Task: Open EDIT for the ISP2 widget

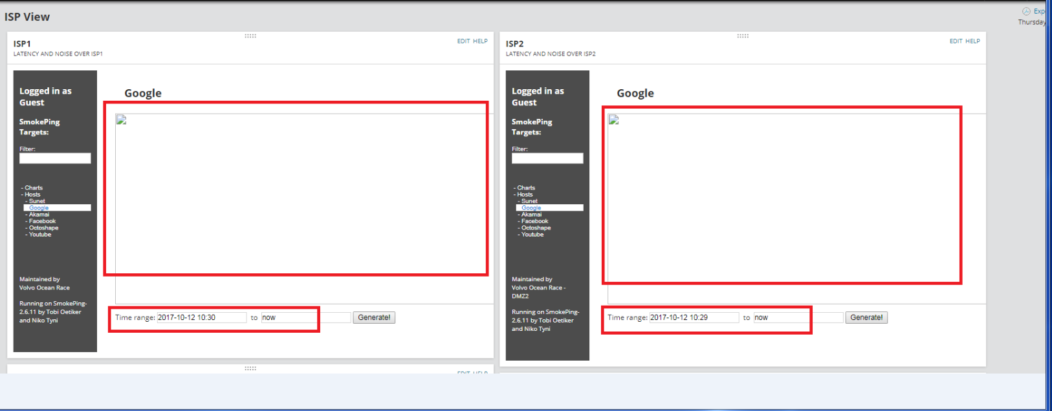Action: point(956,41)
